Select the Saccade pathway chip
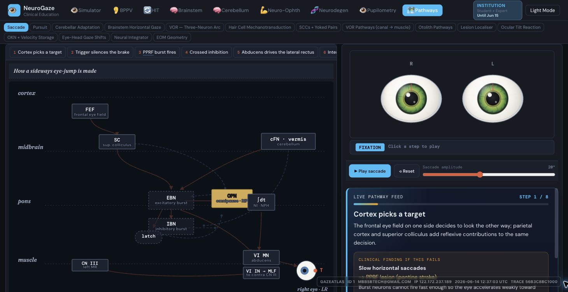This screenshot has height=292, width=568. pyautogui.click(x=16, y=27)
